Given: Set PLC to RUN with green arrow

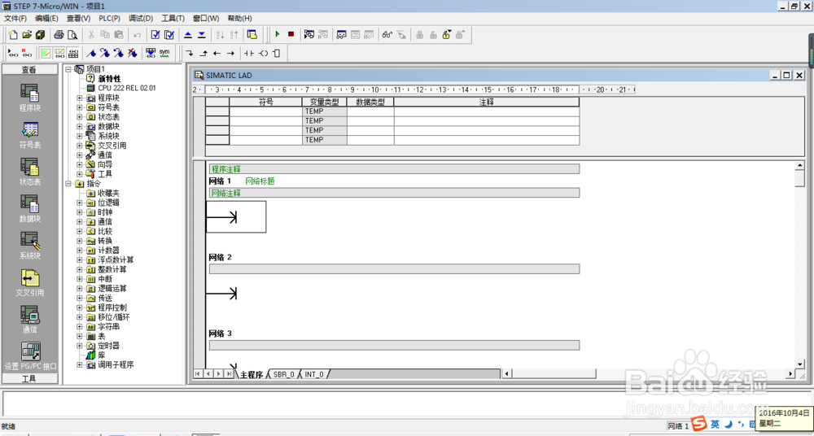Looking at the screenshot, I should click(x=278, y=34).
